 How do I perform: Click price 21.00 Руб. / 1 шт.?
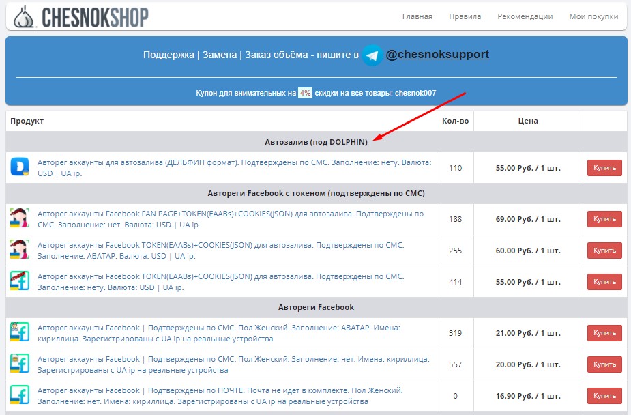coord(528,333)
